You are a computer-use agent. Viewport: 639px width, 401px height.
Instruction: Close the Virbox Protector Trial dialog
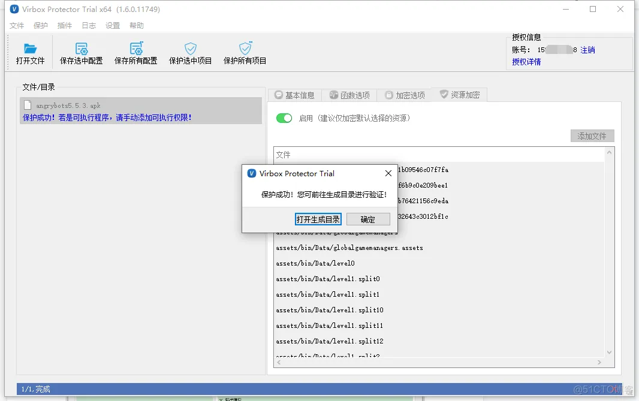[x=388, y=174]
